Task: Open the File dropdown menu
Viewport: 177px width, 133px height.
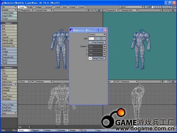Action: tap(9, 7)
